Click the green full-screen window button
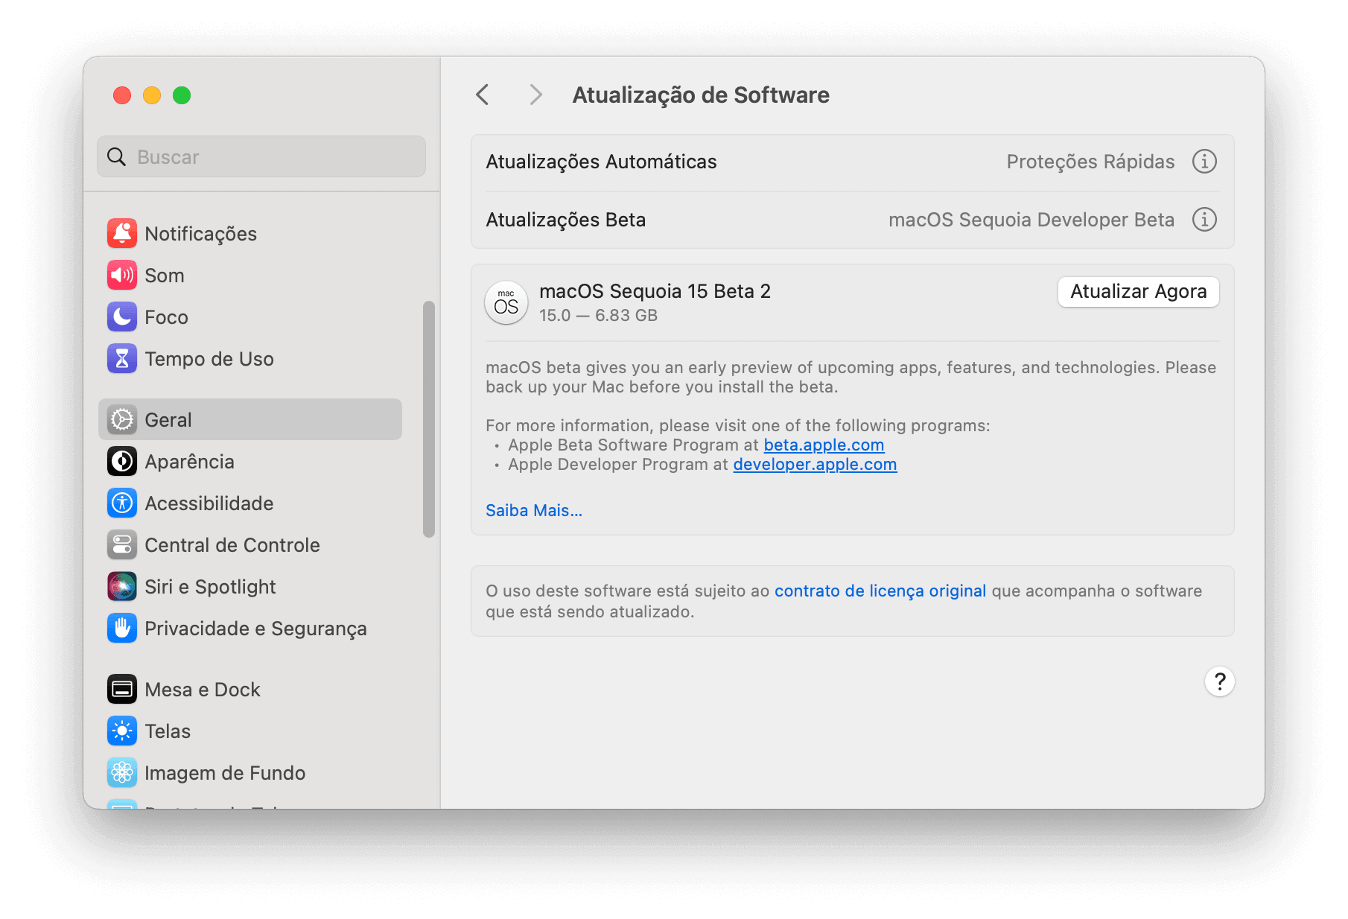This screenshot has width=1348, height=919. [x=182, y=95]
